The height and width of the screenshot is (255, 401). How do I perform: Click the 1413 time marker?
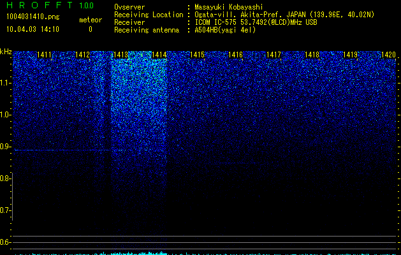(x=120, y=54)
